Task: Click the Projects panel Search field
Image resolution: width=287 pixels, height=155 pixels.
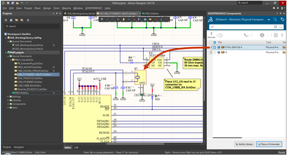Action: (x=32, y=26)
